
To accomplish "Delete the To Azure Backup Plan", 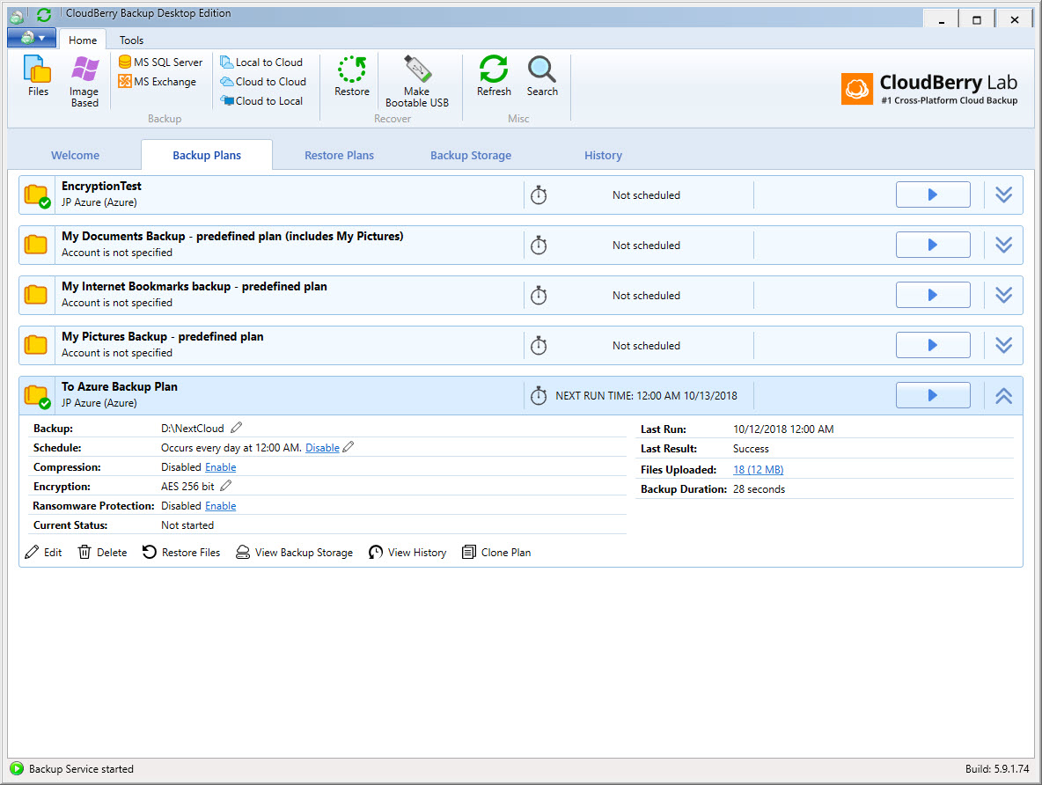I will pyautogui.click(x=102, y=553).
